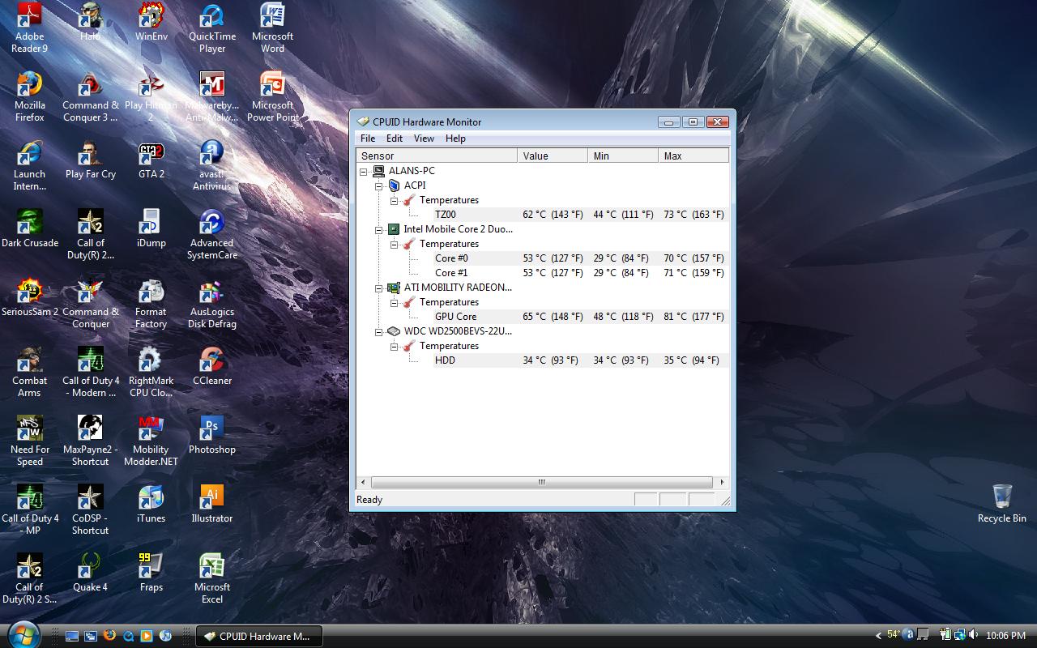Click the horizontal scrollbar thumb
1037x648 pixels.
[x=541, y=482]
